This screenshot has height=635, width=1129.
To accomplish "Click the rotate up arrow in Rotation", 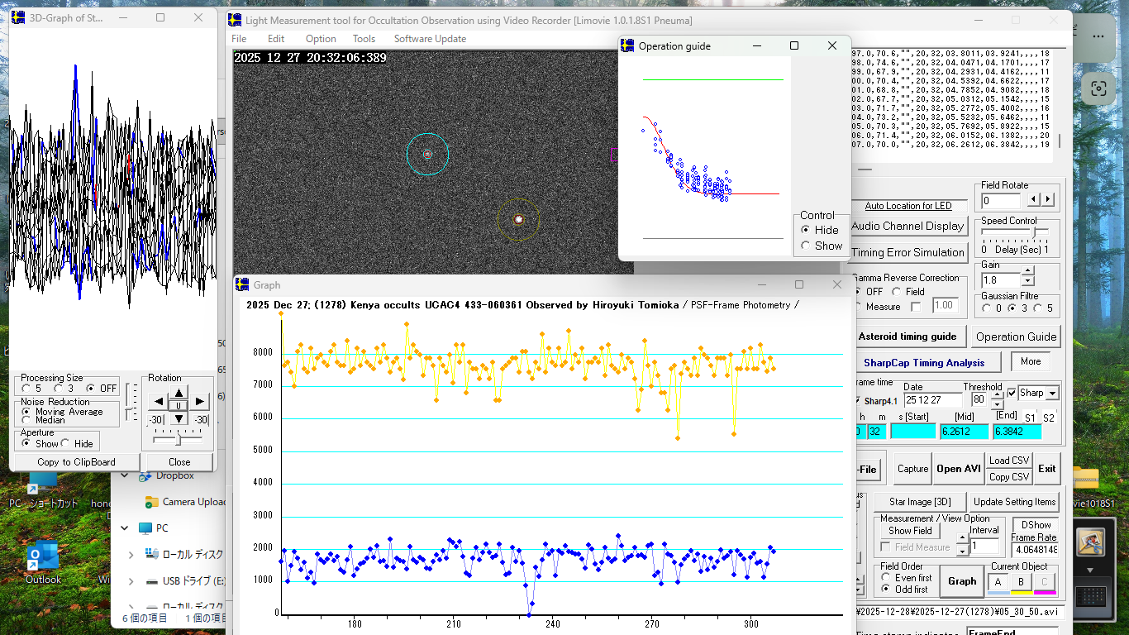I will [x=179, y=391].
